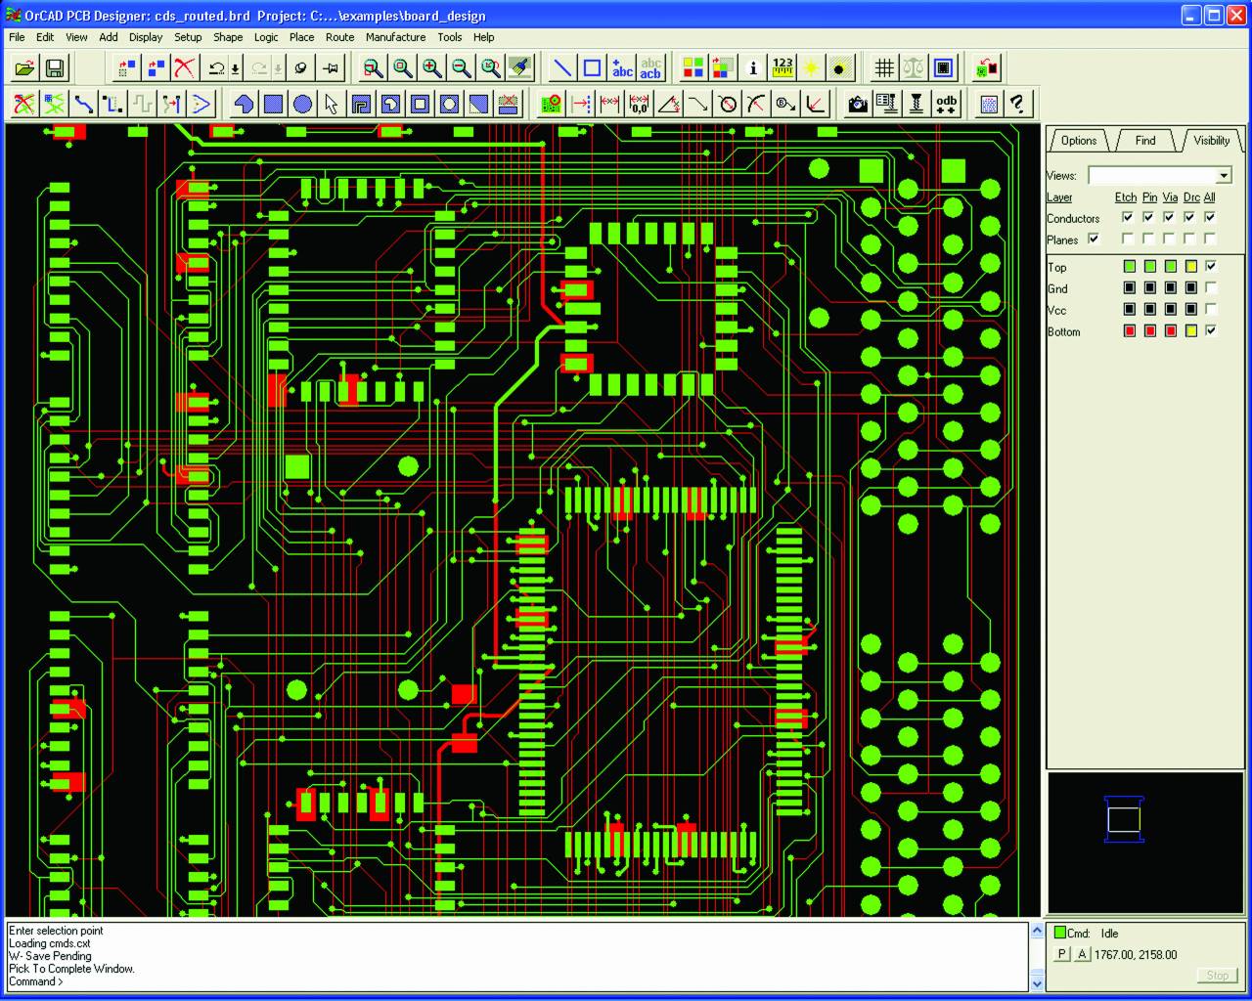This screenshot has height=1001, width=1252.
Task: Switch to the Find tab
Action: [1145, 141]
